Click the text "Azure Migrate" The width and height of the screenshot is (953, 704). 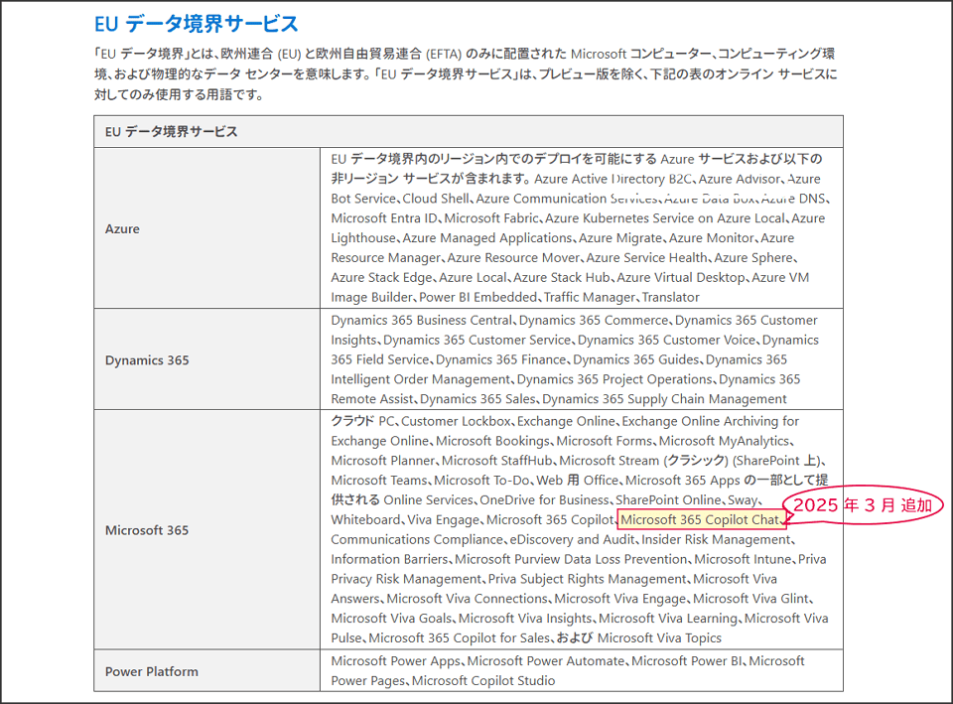point(620,237)
